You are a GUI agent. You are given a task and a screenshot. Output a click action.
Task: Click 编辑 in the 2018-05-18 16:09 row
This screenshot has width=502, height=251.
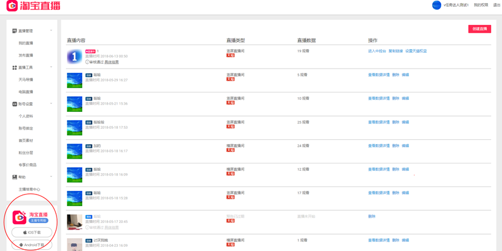[x=405, y=170]
